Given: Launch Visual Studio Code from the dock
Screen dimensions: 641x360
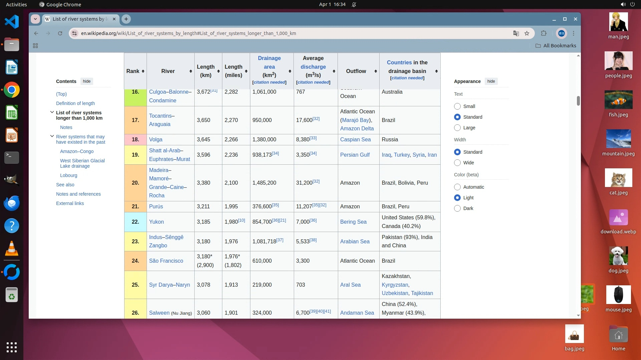Looking at the screenshot, I should (x=12, y=22).
